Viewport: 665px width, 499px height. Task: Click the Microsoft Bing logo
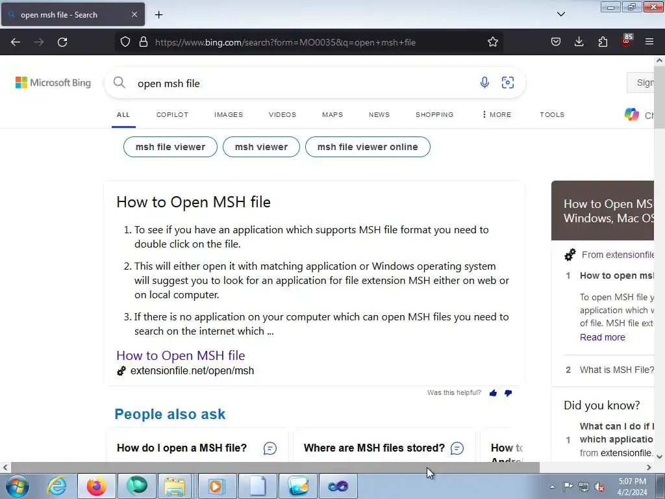click(53, 83)
